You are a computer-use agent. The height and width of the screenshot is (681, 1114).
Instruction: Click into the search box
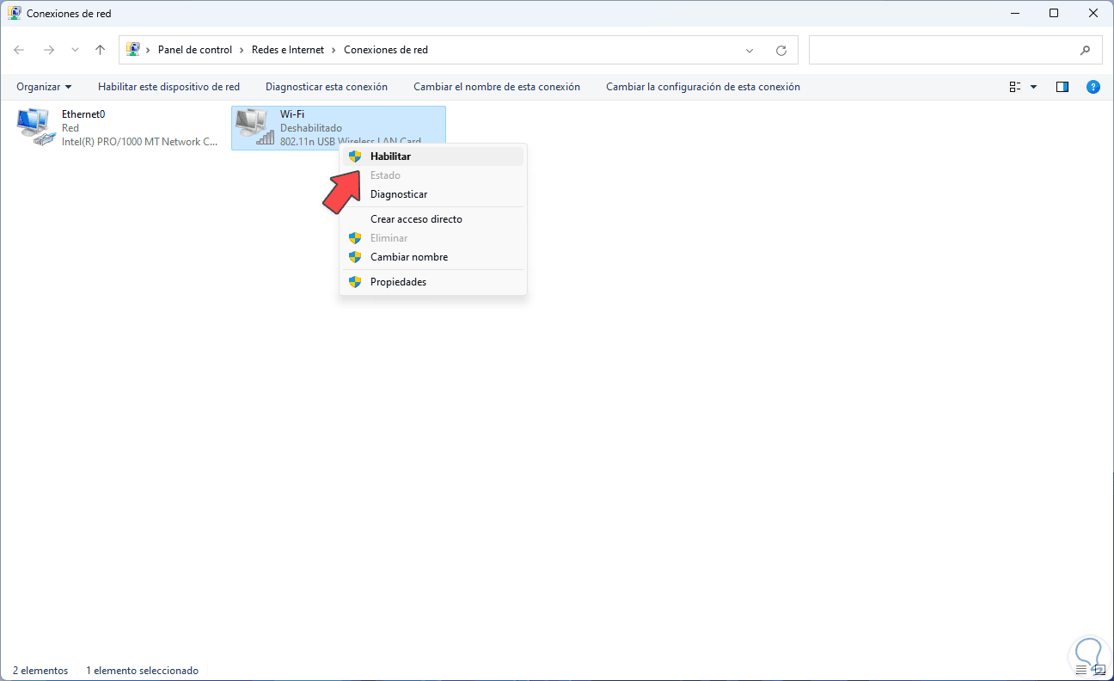coord(944,50)
